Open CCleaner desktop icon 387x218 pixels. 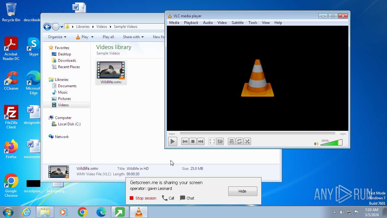click(x=11, y=81)
